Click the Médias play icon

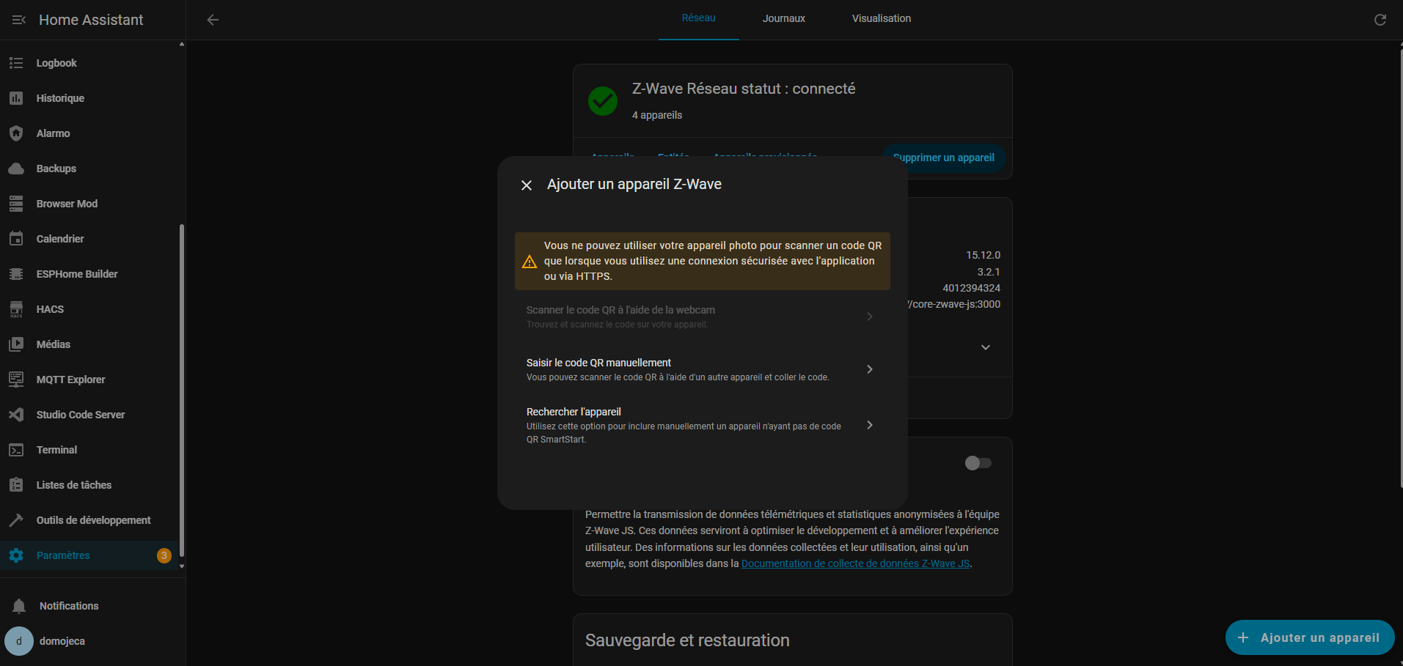pyautogui.click(x=16, y=344)
